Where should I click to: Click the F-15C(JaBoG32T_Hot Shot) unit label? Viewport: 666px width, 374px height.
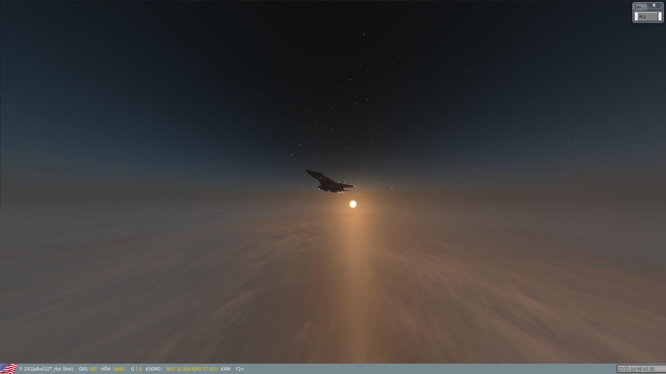tap(46, 369)
